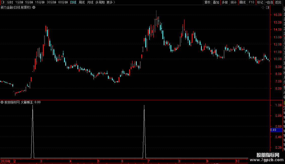This screenshot has height=164, width=285.
Task: Click the 0.20 indicator axis label
Action: (x=278, y=147)
